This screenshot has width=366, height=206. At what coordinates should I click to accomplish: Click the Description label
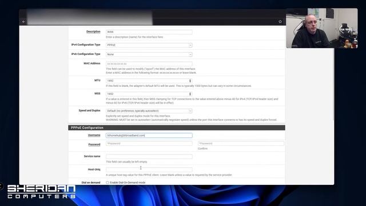pos(93,31)
